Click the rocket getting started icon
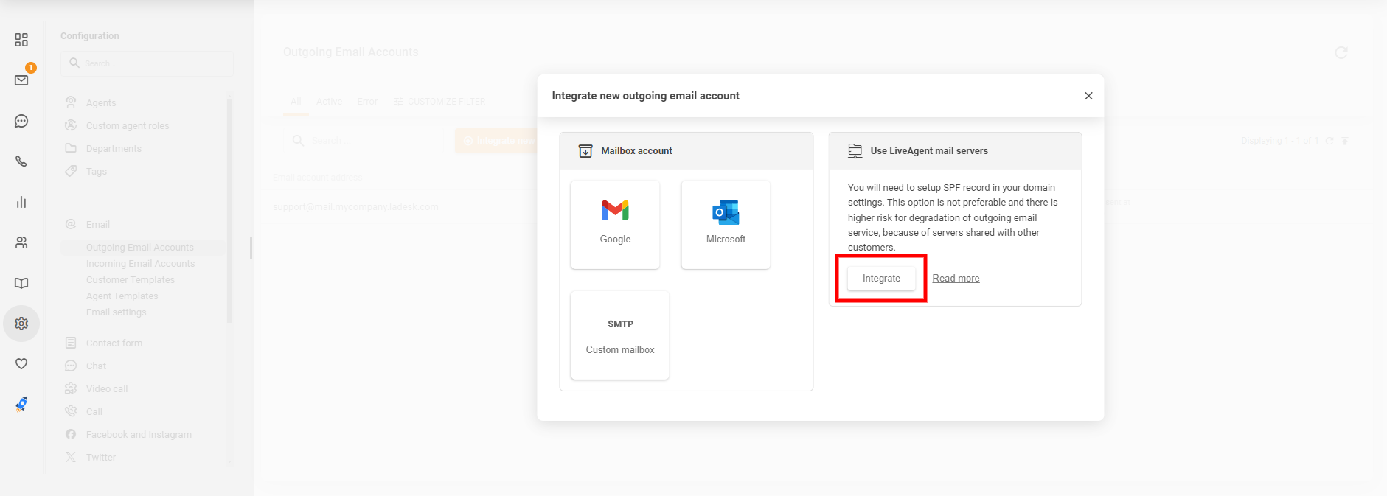This screenshot has width=1387, height=496. pyautogui.click(x=21, y=404)
